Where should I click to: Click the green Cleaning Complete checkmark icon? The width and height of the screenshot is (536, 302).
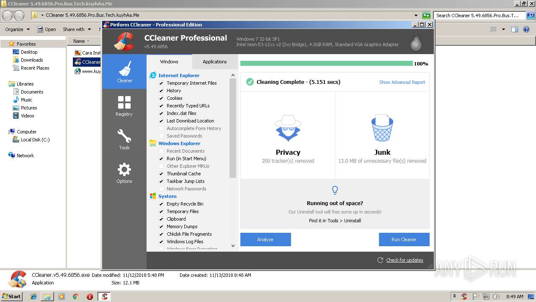[x=250, y=82]
